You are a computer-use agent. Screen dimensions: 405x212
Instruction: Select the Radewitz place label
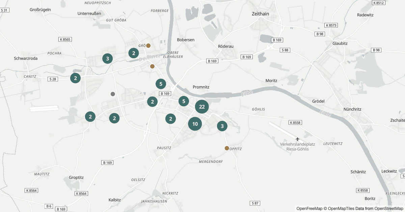coord(365,15)
